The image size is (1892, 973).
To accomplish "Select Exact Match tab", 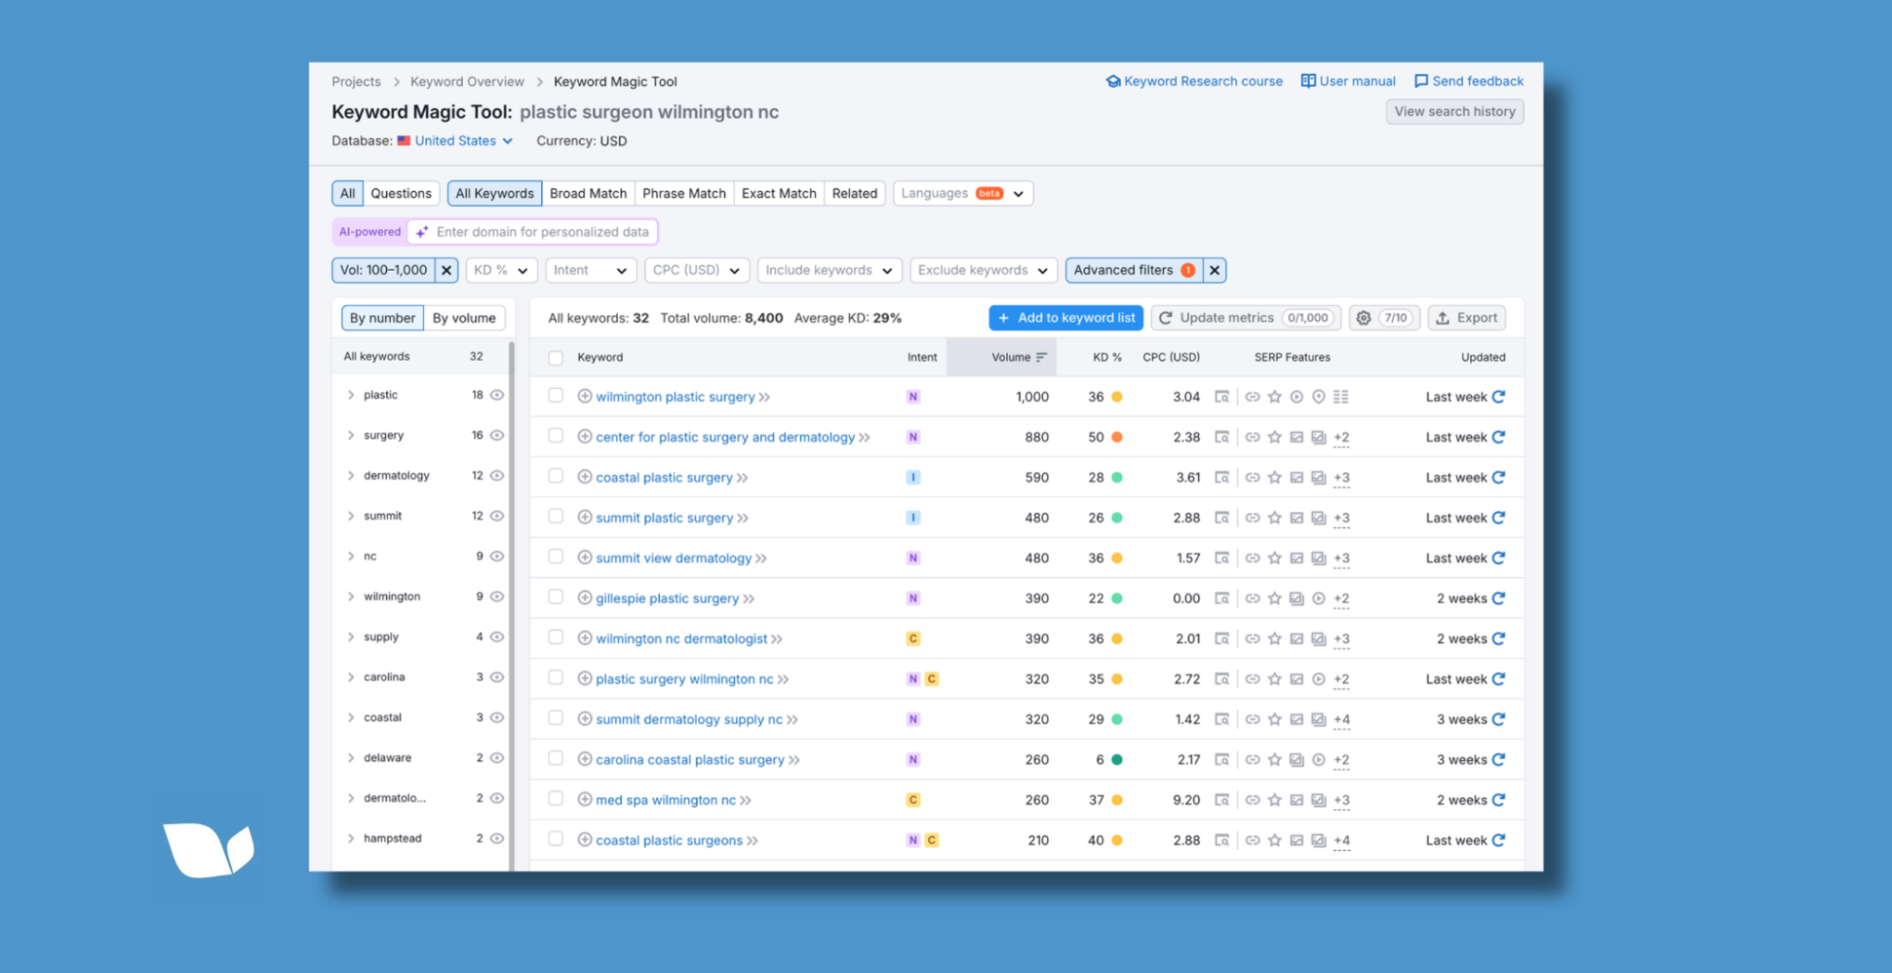I will point(779,193).
